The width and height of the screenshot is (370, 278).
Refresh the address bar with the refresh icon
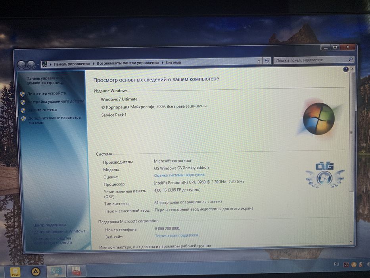267,61
